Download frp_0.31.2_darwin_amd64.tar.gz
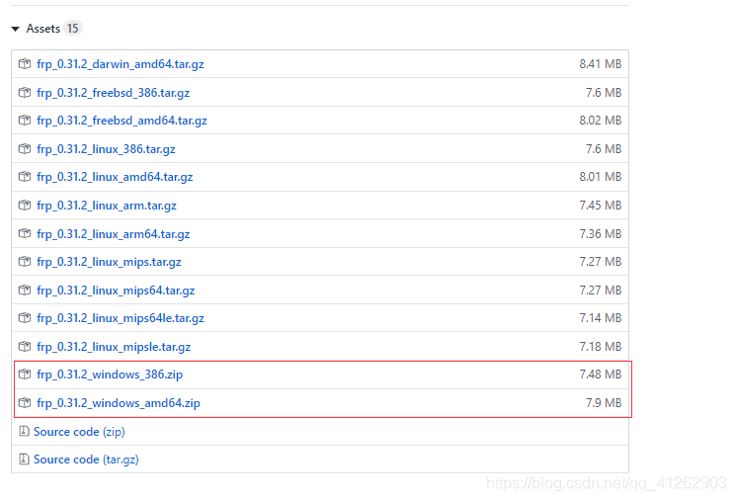Screen dimensions: 736x501 pos(121,64)
